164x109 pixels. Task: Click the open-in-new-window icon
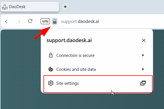click(x=143, y=83)
